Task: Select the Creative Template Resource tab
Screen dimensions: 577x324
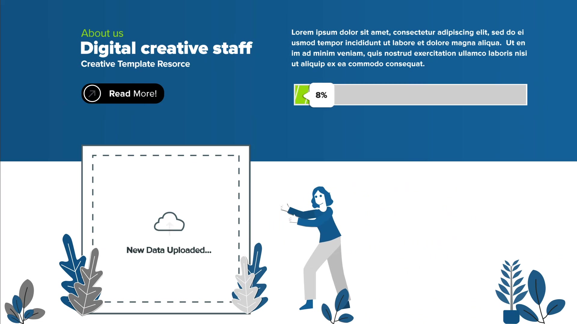Action: pyautogui.click(x=135, y=64)
